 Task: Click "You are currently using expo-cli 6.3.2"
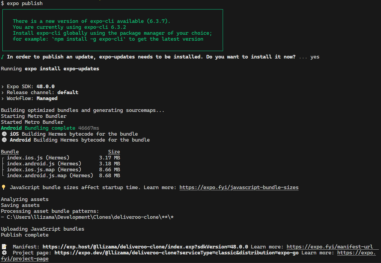(x=69, y=27)
